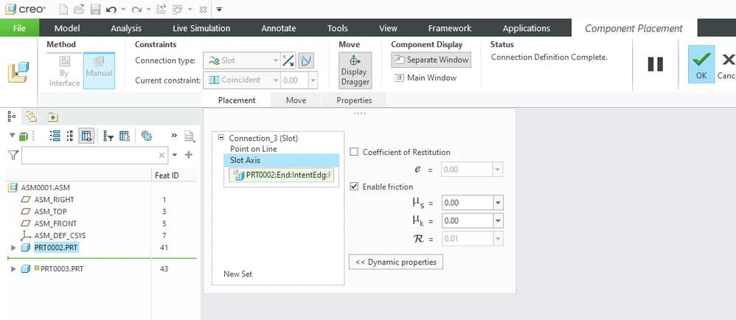Viewport: 736px width, 320px height.
Task: Toggle the constraints-to-mechanism conversion icon
Action: (306, 60)
